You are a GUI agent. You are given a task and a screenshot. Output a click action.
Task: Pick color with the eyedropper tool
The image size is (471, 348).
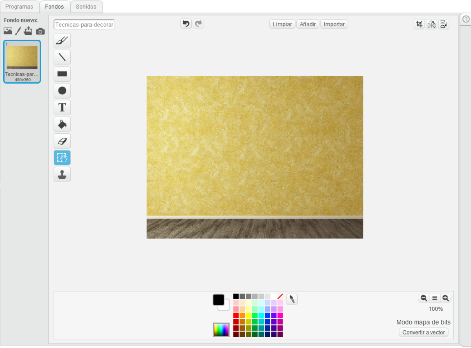pyautogui.click(x=292, y=299)
